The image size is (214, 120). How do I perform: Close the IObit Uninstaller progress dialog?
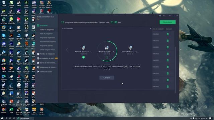coord(151,29)
